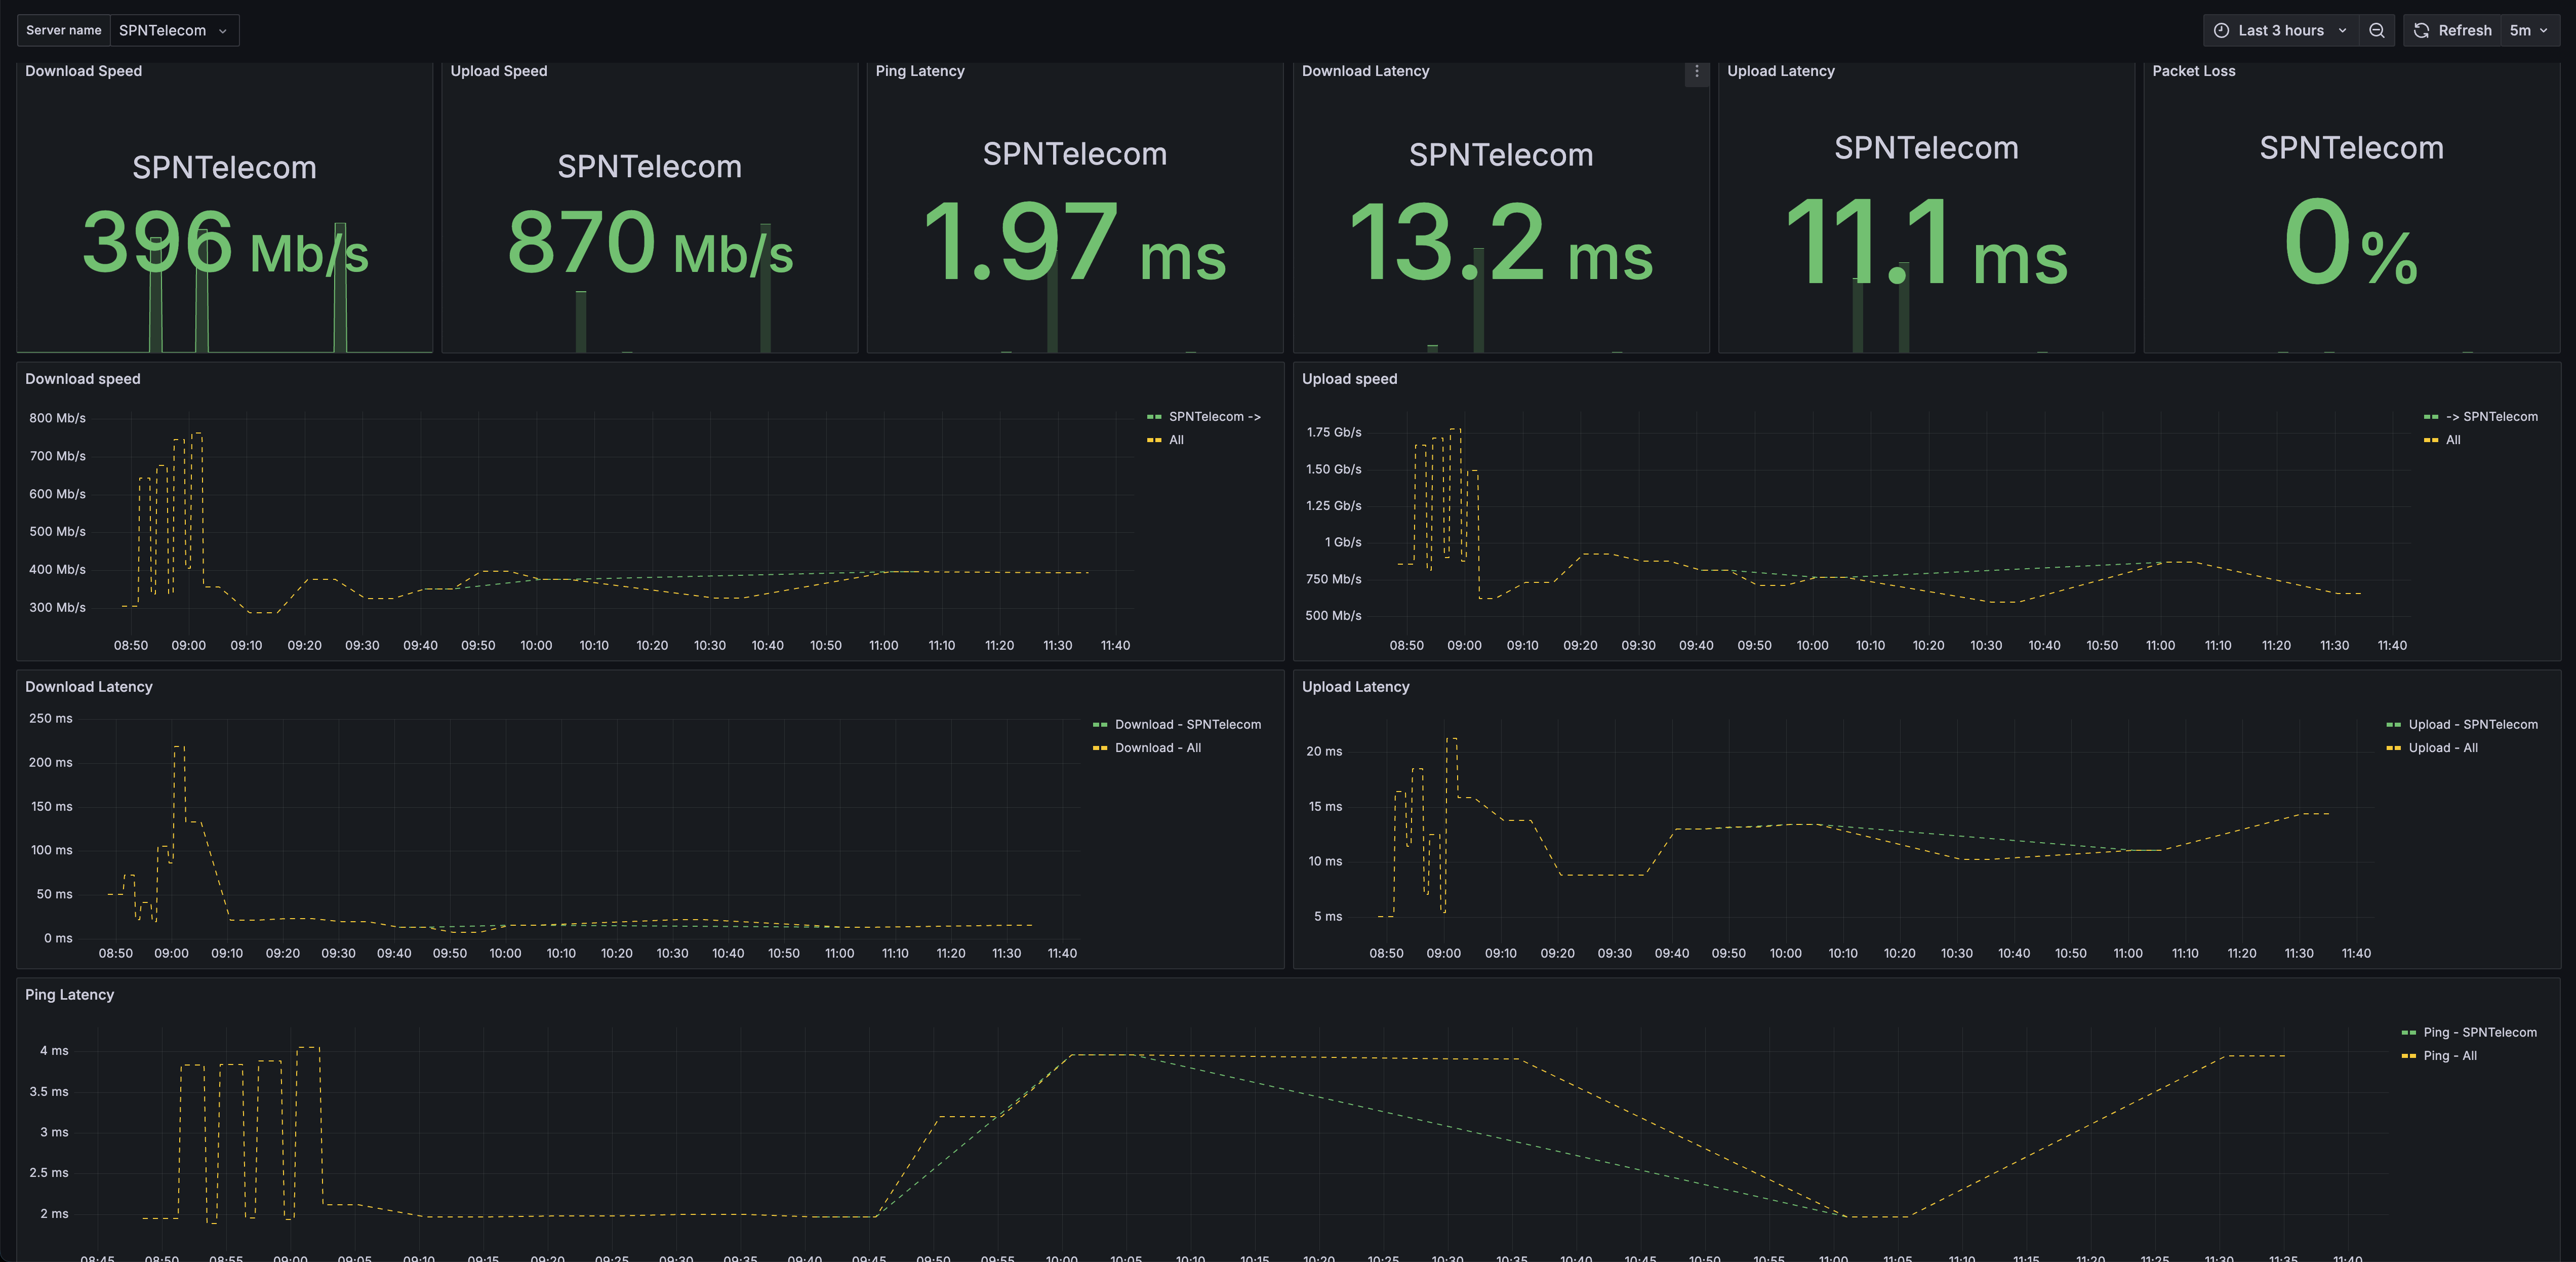Zoom out the time range
The image size is (2576, 1262).
point(2376,30)
